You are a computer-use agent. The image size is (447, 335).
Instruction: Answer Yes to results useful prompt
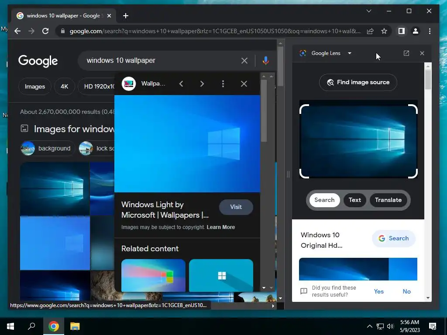(x=378, y=291)
